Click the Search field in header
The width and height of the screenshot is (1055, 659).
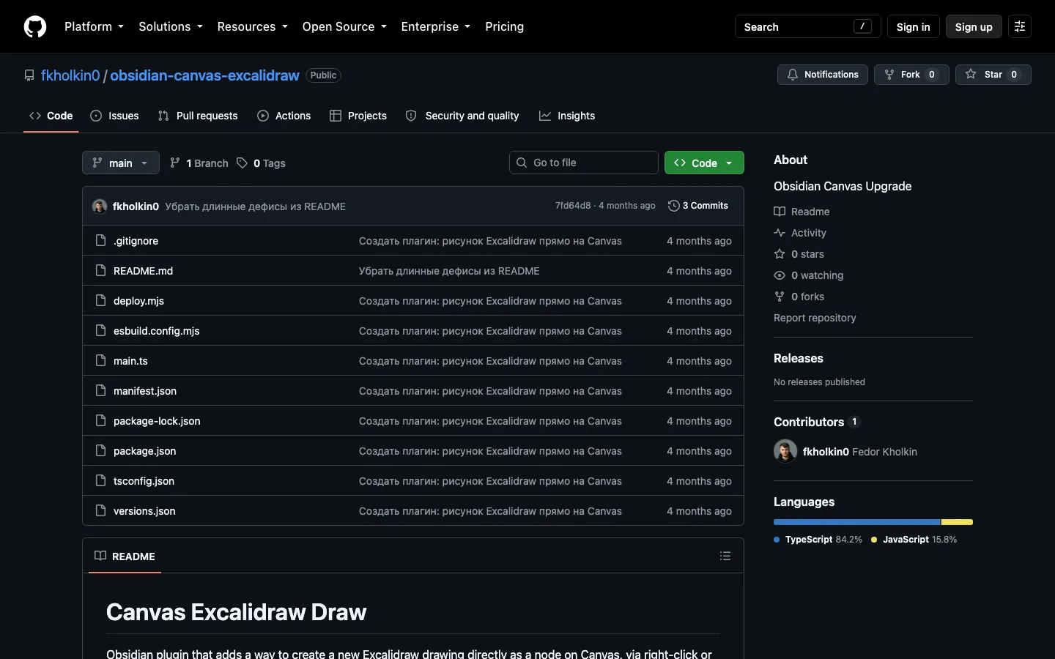click(807, 26)
